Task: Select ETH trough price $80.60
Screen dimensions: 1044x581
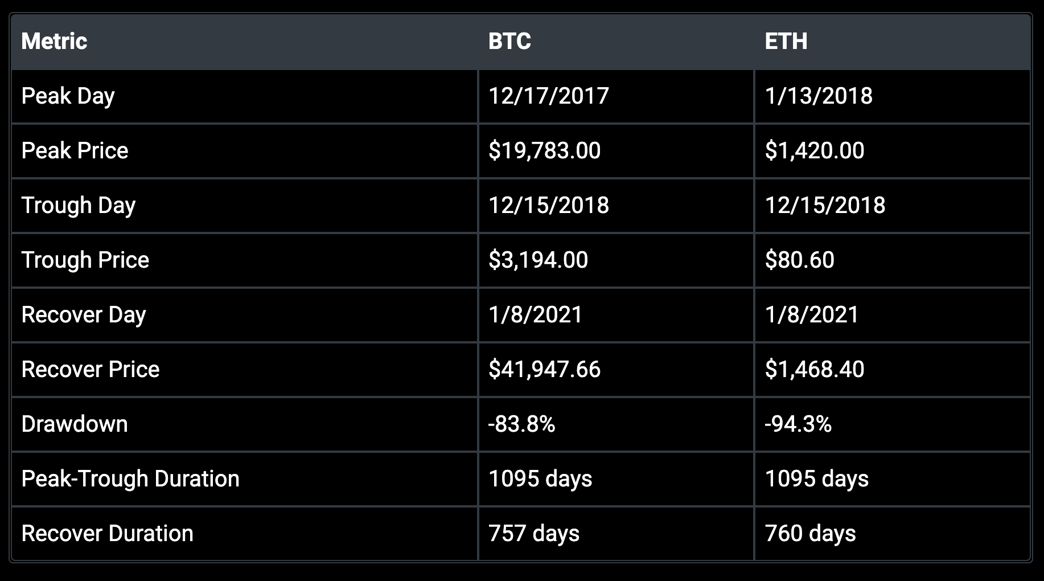Action: click(799, 260)
